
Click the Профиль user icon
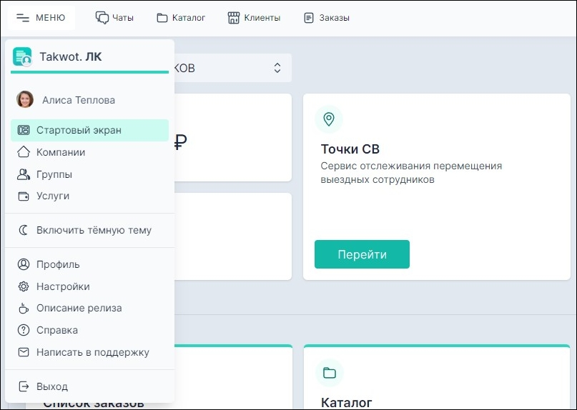pyautogui.click(x=24, y=264)
